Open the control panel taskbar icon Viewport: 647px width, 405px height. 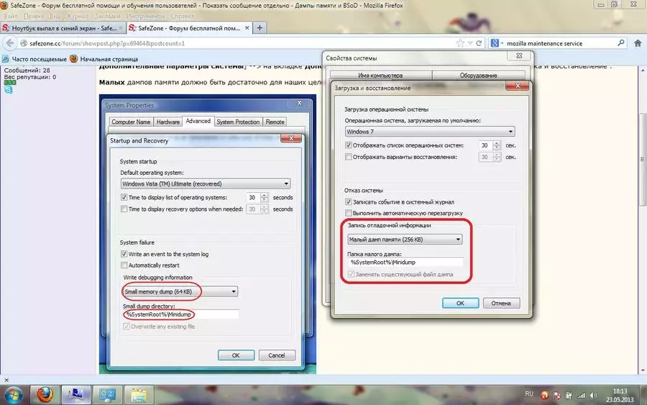[107, 395]
